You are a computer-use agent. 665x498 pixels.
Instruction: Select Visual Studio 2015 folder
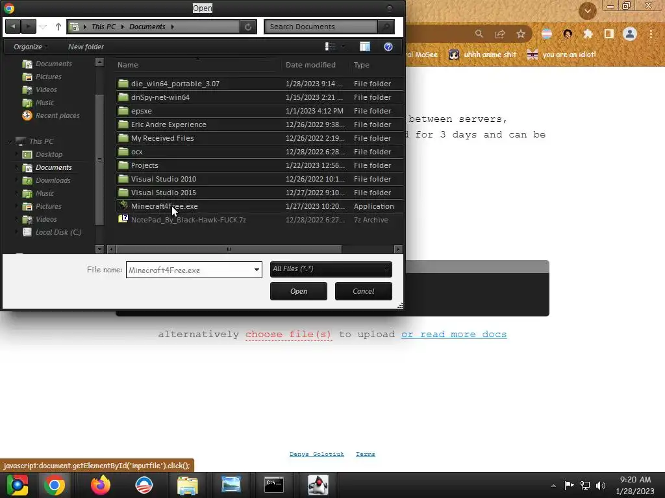260,192
